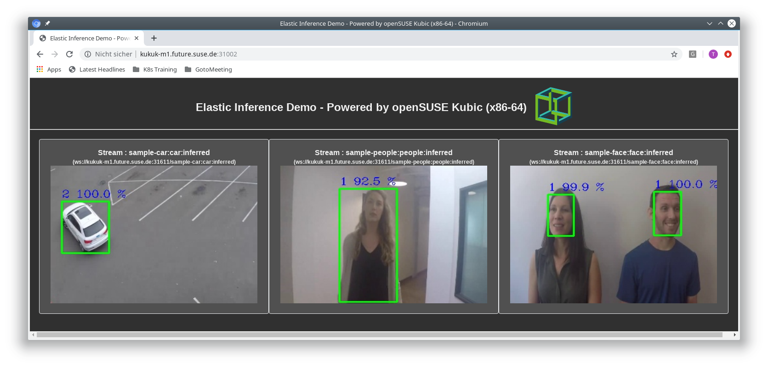Click the openSUSE Kubic cube logo
Image resolution: width=768 pixels, height=368 pixels.
553,106
